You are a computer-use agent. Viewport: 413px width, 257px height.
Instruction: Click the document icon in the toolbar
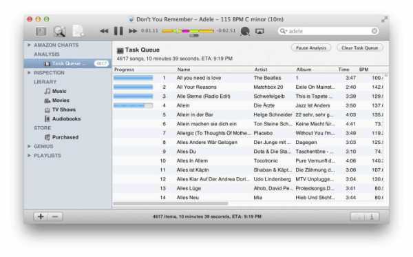78,31
